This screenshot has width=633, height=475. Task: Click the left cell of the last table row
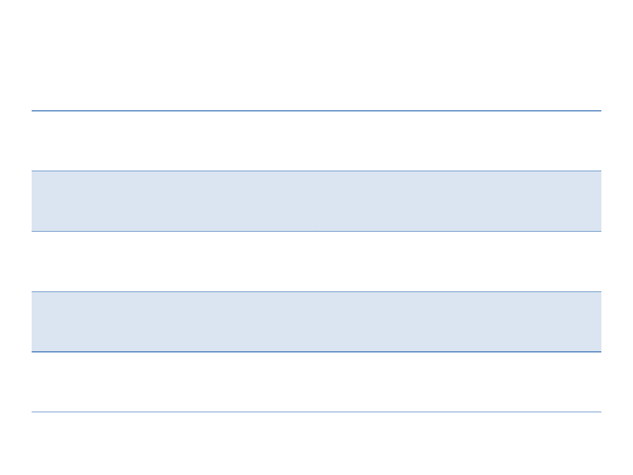tap(174, 382)
